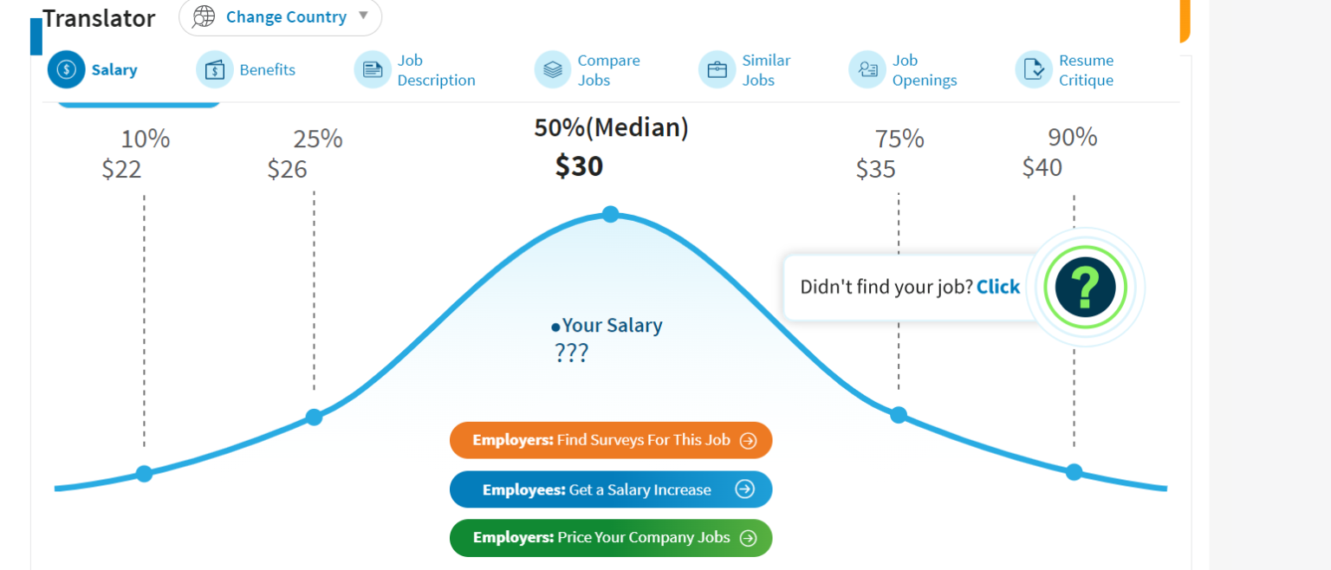Image resolution: width=1331 pixels, height=570 pixels.
Task: Click the median $30 point on the curve
Action: pyautogui.click(x=611, y=214)
